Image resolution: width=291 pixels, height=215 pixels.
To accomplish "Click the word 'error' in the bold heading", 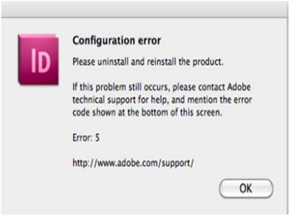I will point(150,41).
